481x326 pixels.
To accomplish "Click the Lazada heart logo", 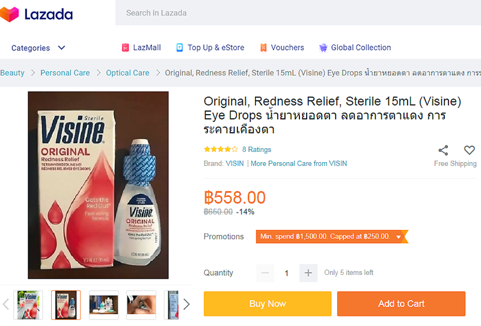I will coord(9,14).
